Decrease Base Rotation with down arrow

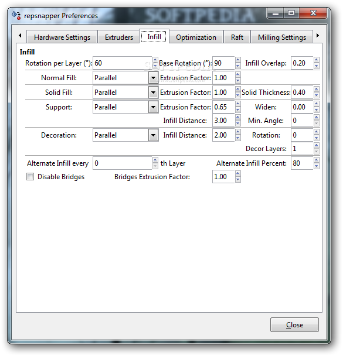(238, 66)
